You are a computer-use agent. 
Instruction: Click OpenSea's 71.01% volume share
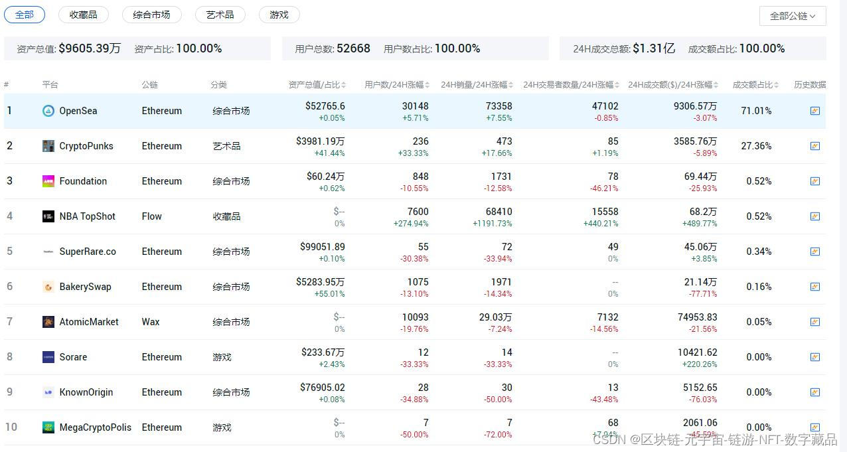(x=756, y=111)
